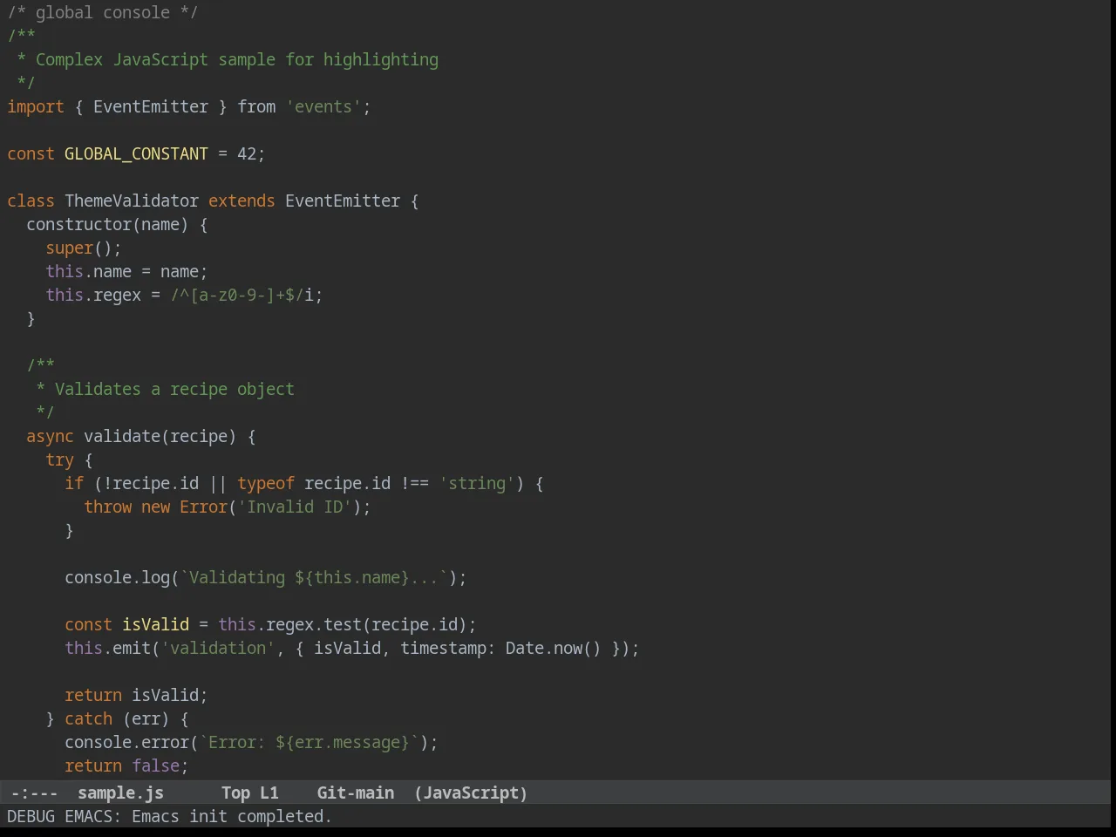Click the Git-main version control indicator
The image size is (1116, 837).
(356, 793)
